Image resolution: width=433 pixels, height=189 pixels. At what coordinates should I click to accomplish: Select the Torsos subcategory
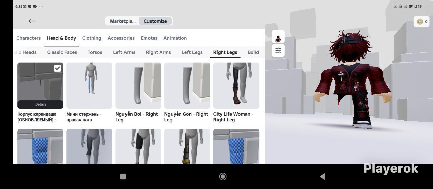tap(95, 52)
